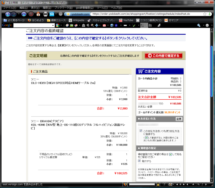Click the red この内容で確定する button

(x=163, y=56)
